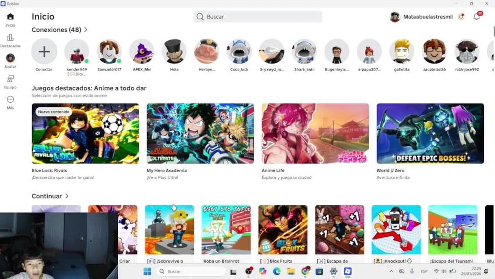Image resolution: width=495 pixels, height=279 pixels.
Task: Open galletita's connection avatar
Action: click(402, 52)
